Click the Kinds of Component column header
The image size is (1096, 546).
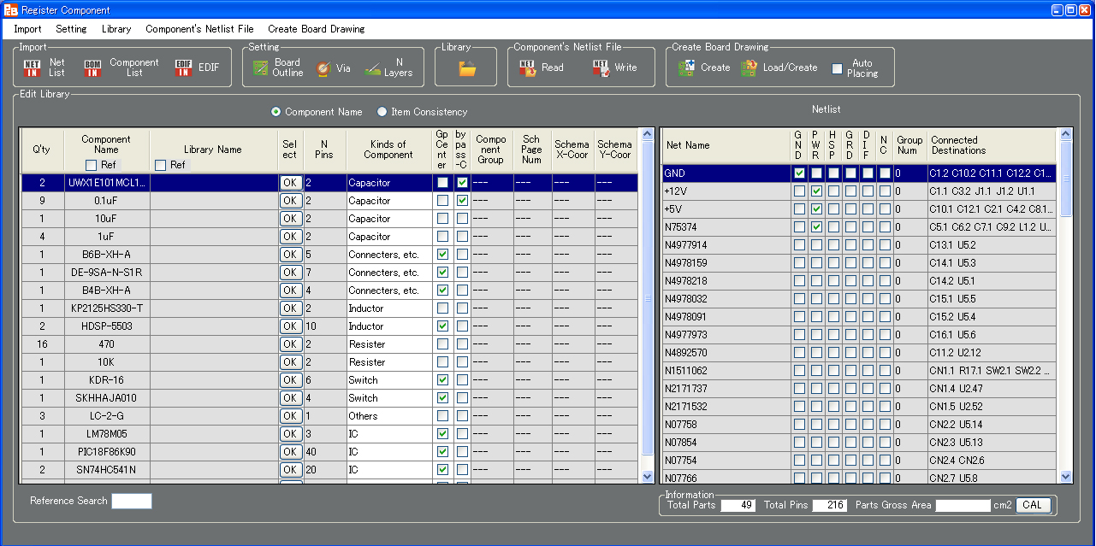[x=388, y=150]
